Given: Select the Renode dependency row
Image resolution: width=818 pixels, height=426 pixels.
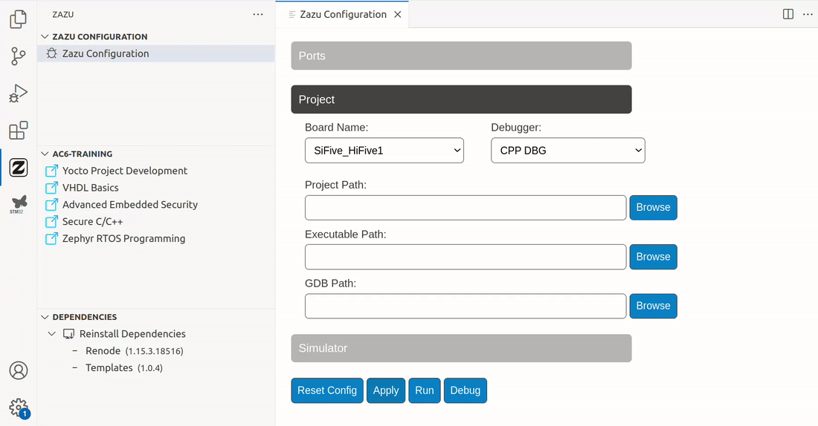Looking at the screenshot, I should (156, 351).
